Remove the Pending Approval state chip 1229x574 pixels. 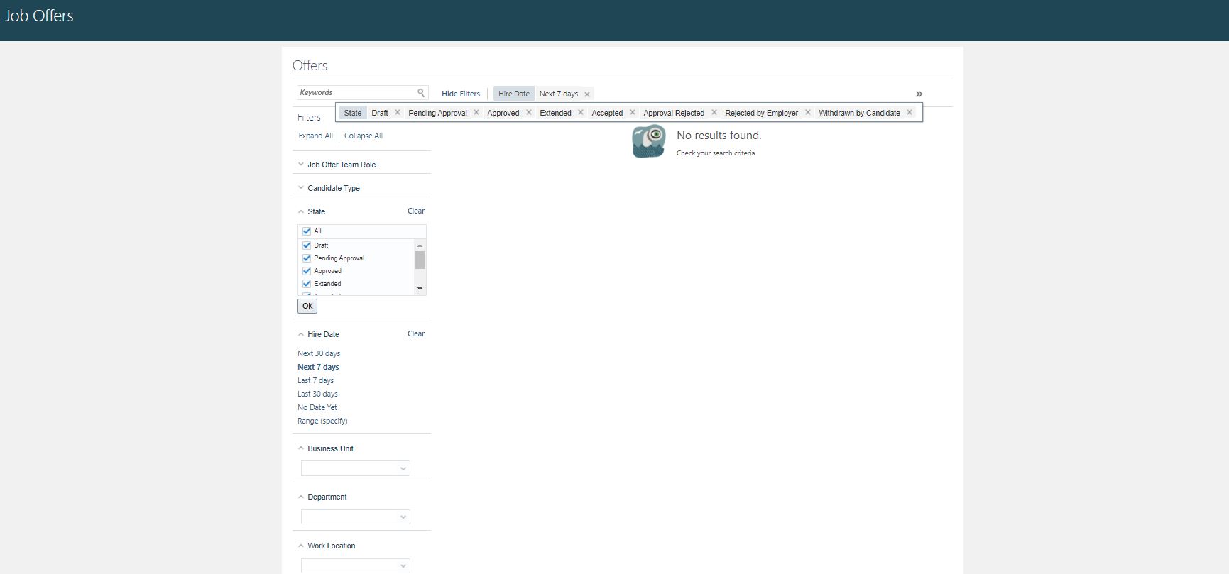(x=476, y=112)
